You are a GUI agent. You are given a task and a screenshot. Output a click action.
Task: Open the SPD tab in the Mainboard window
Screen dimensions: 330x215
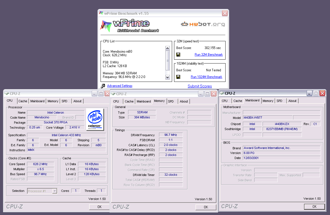click(280, 101)
